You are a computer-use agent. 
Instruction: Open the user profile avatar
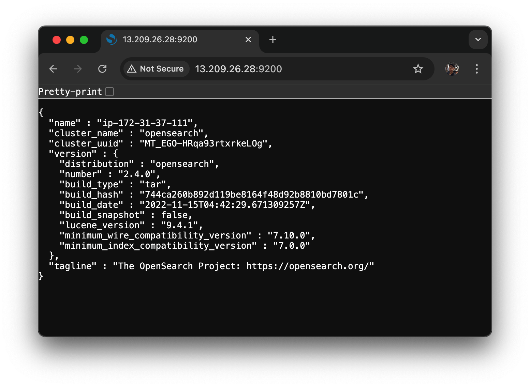pyautogui.click(x=452, y=69)
